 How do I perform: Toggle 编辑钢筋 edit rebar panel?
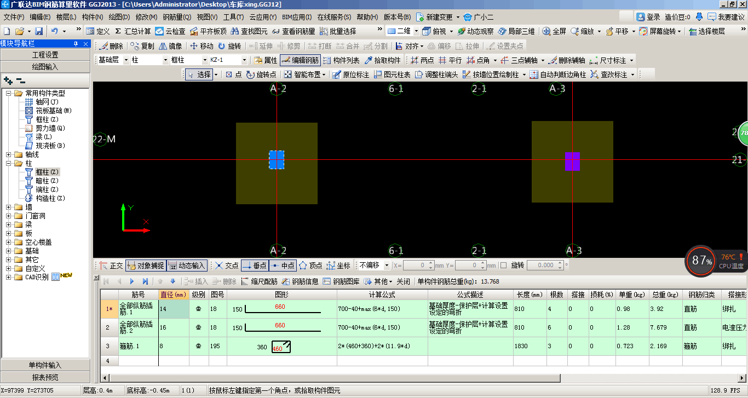[300, 60]
